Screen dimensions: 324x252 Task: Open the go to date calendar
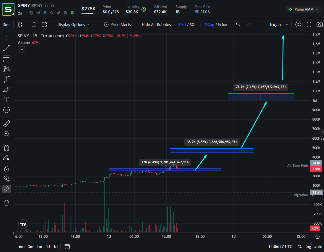(67, 246)
